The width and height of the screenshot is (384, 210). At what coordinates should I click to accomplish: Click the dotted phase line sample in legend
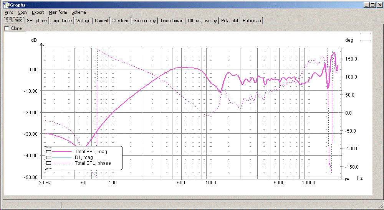(x=62, y=163)
